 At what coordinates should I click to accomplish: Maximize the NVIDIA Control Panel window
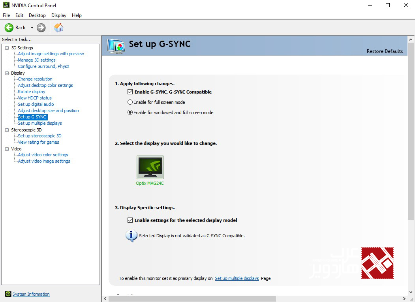[388, 5]
